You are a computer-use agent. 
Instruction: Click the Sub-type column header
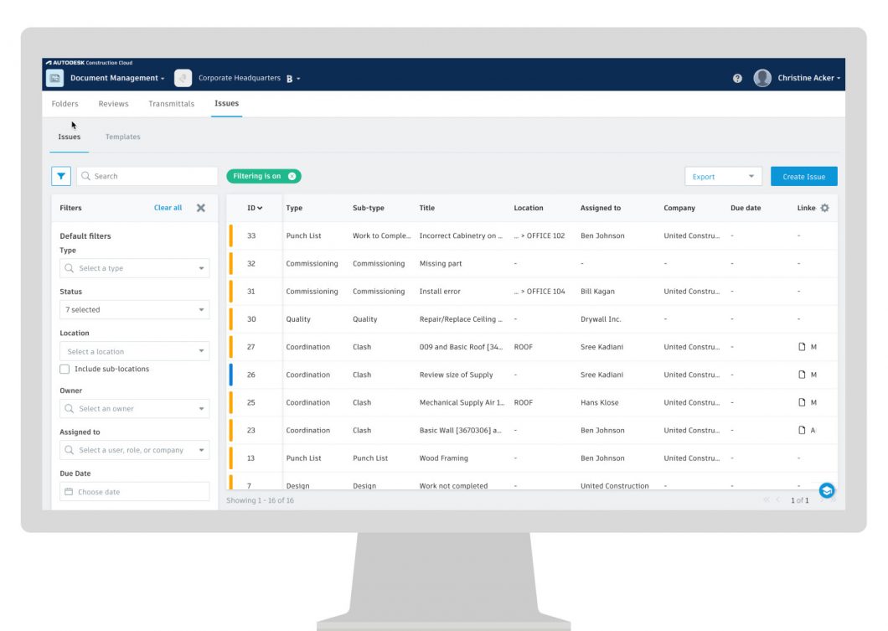368,208
